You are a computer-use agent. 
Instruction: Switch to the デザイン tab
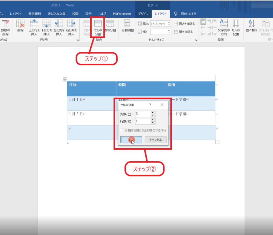(143, 14)
